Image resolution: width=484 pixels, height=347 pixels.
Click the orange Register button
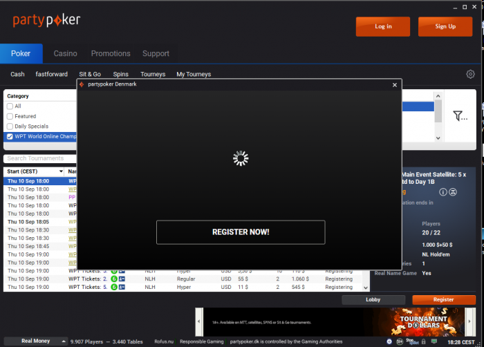pos(444,300)
